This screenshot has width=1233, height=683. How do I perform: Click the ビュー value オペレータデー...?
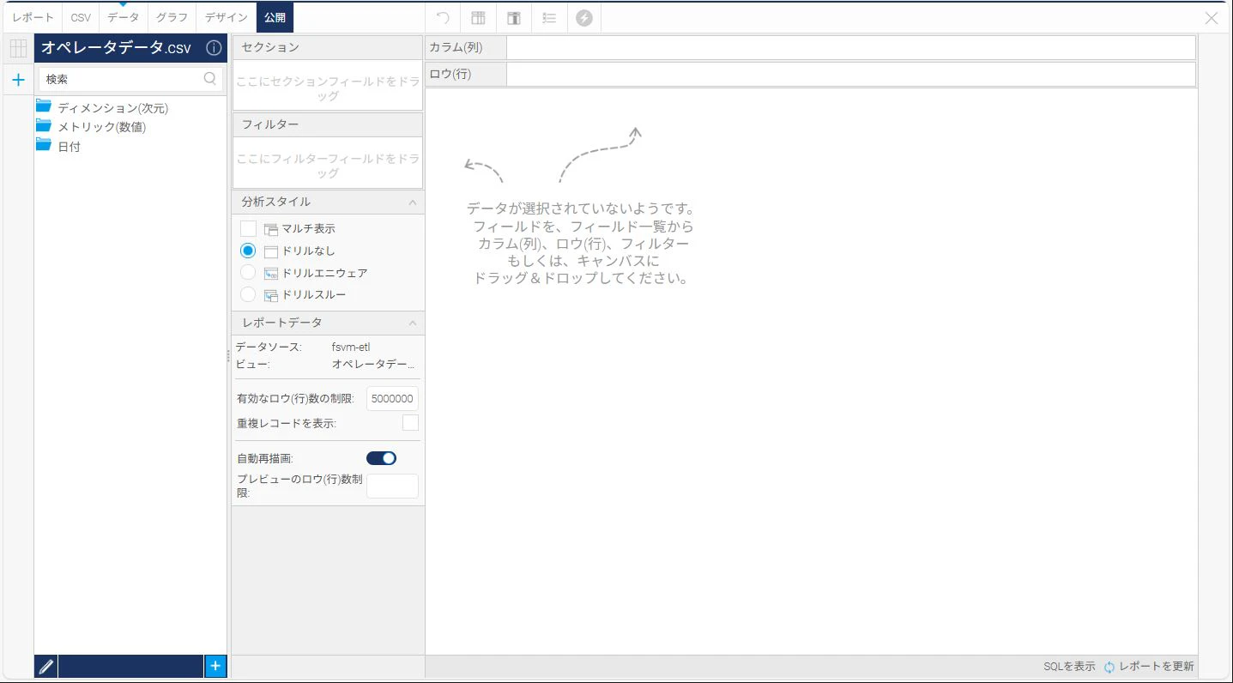[x=373, y=364]
